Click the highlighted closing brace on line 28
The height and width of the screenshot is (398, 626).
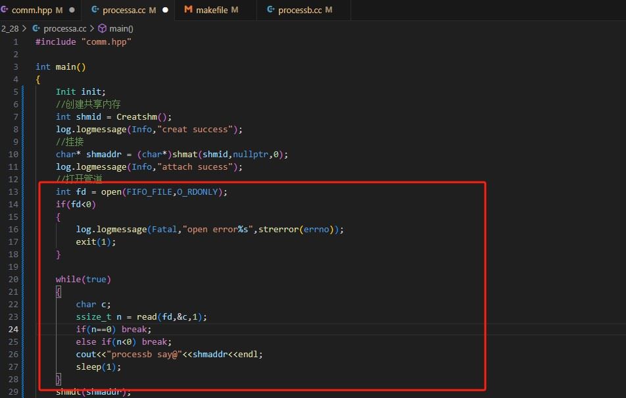[x=59, y=379]
